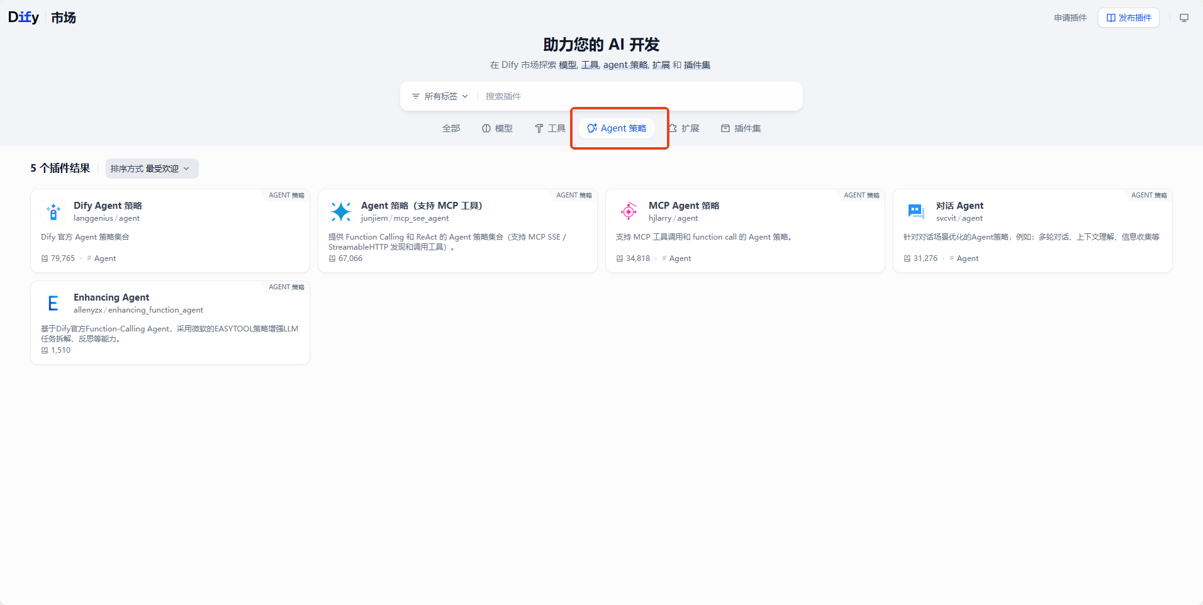Screen dimensions: 1203x605
Task: Click the 搜索插件 search input field
Action: (639, 96)
